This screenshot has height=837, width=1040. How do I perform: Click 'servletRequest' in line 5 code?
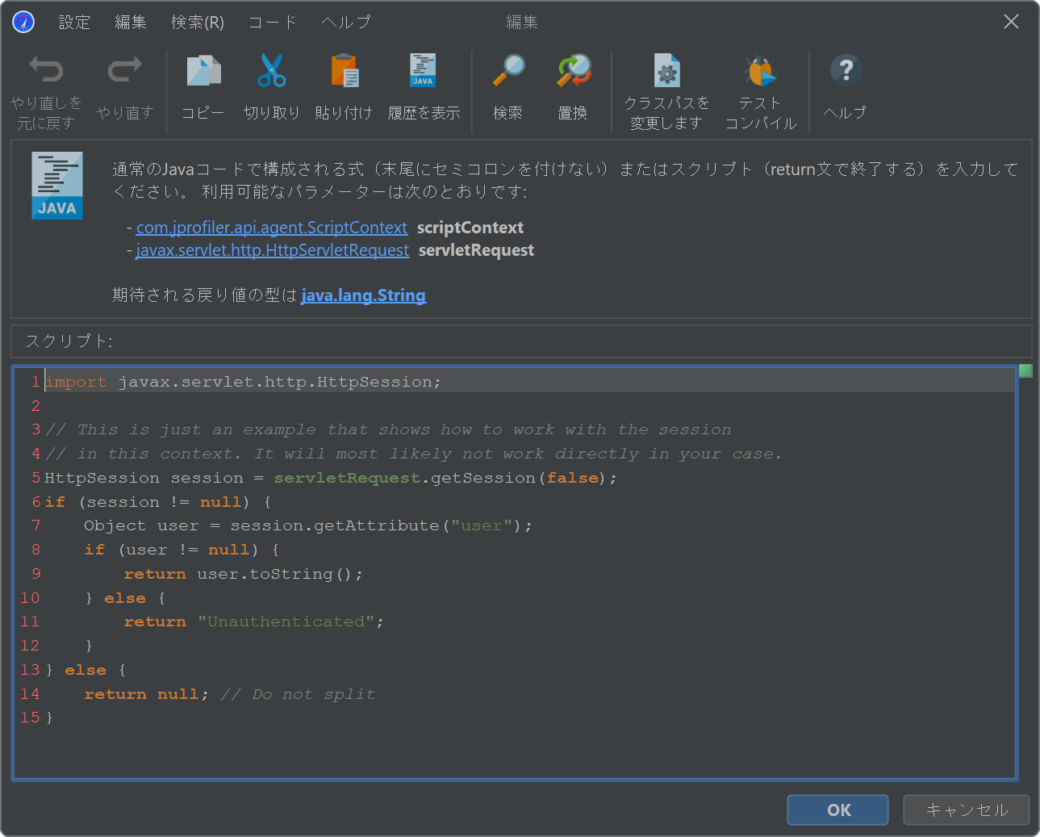[x=347, y=478]
